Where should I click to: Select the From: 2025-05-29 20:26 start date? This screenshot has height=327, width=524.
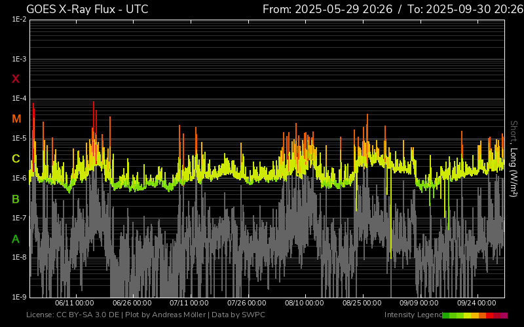(x=327, y=9)
